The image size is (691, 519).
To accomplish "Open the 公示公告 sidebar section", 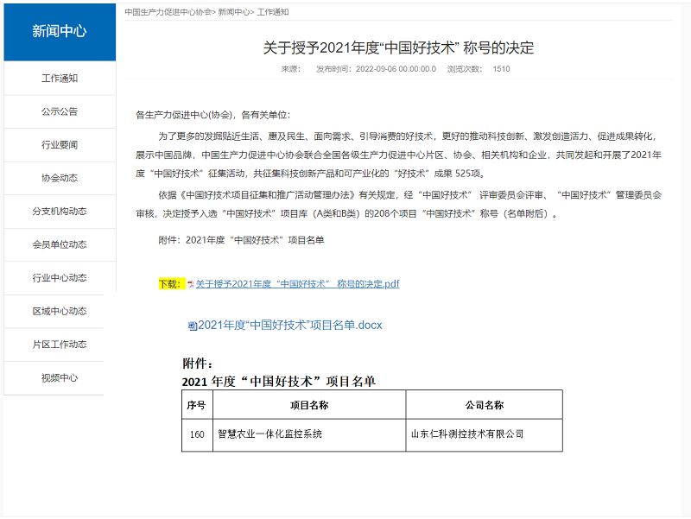I will pyautogui.click(x=60, y=111).
